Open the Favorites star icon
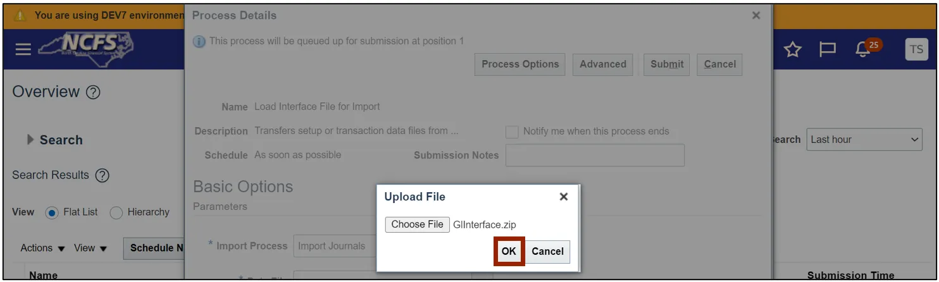 793,49
